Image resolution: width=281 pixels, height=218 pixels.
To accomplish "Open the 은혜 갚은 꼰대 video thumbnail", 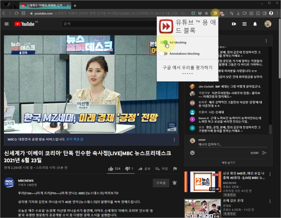I will (203, 208).
